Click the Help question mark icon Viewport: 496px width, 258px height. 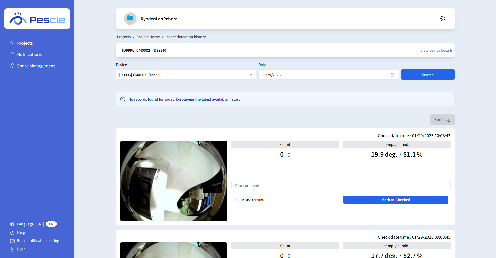(12, 233)
